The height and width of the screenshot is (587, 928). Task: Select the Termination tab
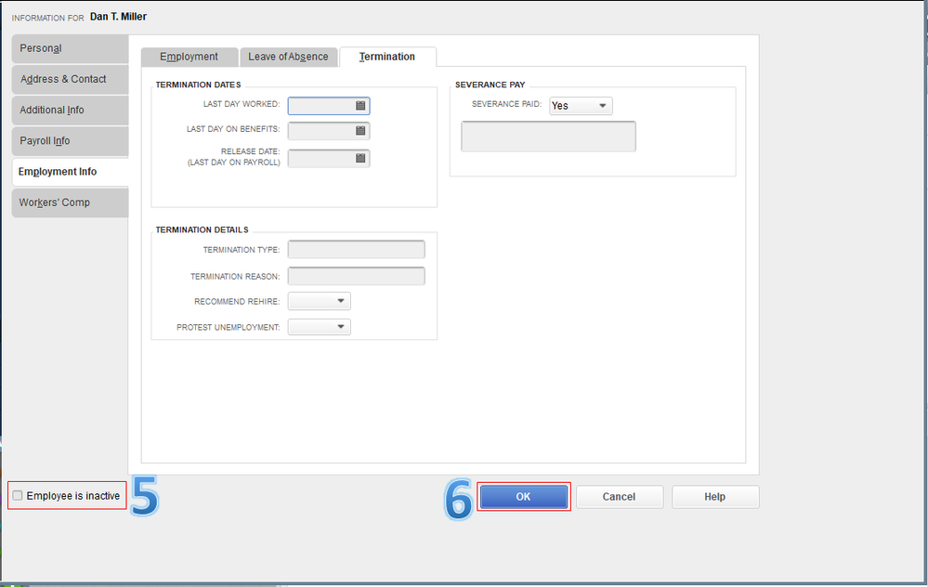coord(387,57)
